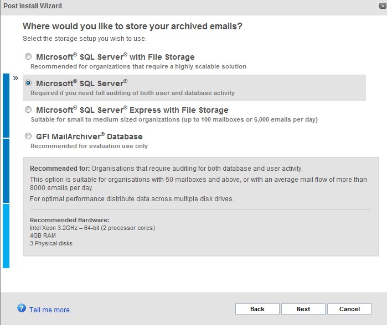
Task: Click the double chevron arrow beside selected option
Action: (16, 78)
